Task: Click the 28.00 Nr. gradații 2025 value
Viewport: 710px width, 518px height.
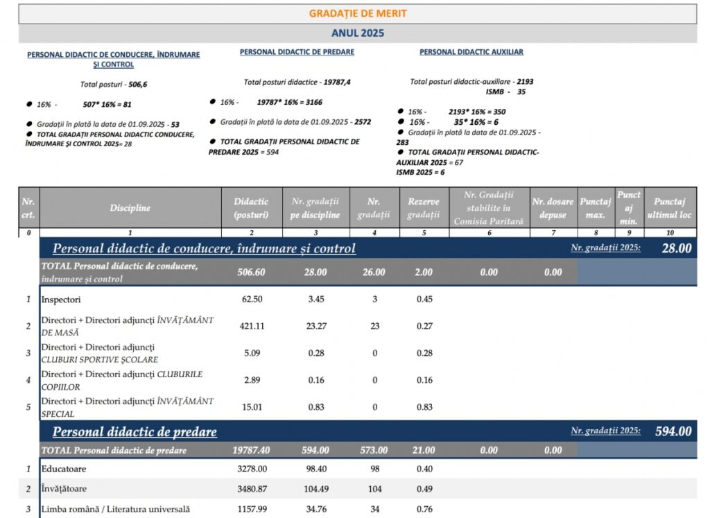Action: (x=677, y=248)
